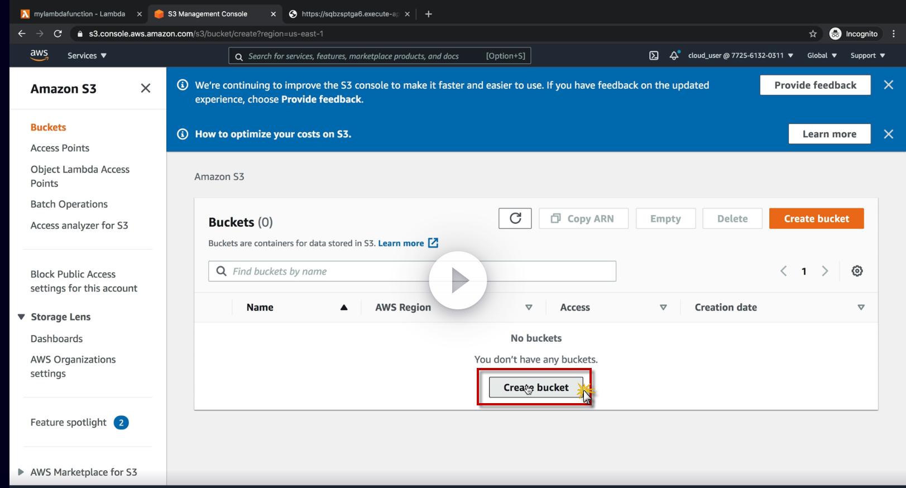
Task: Click the Copy ARN button
Action: 583,218
